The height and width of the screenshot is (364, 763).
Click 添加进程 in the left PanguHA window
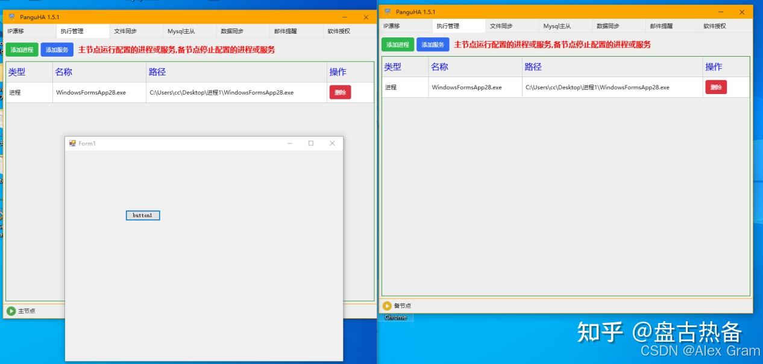[x=22, y=50]
